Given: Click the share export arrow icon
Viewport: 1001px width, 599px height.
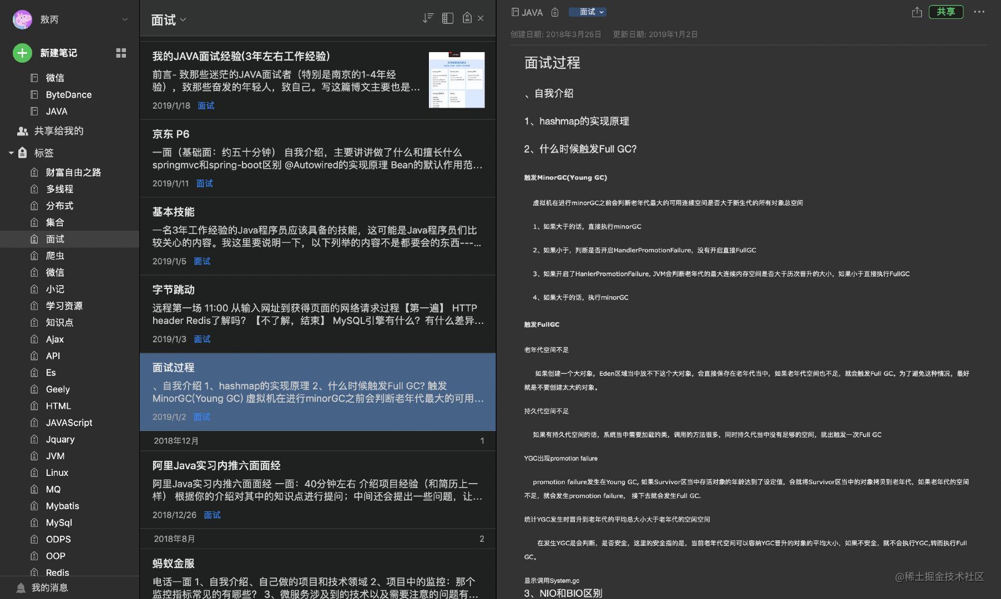Looking at the screenshot, I should click(917, 12).
